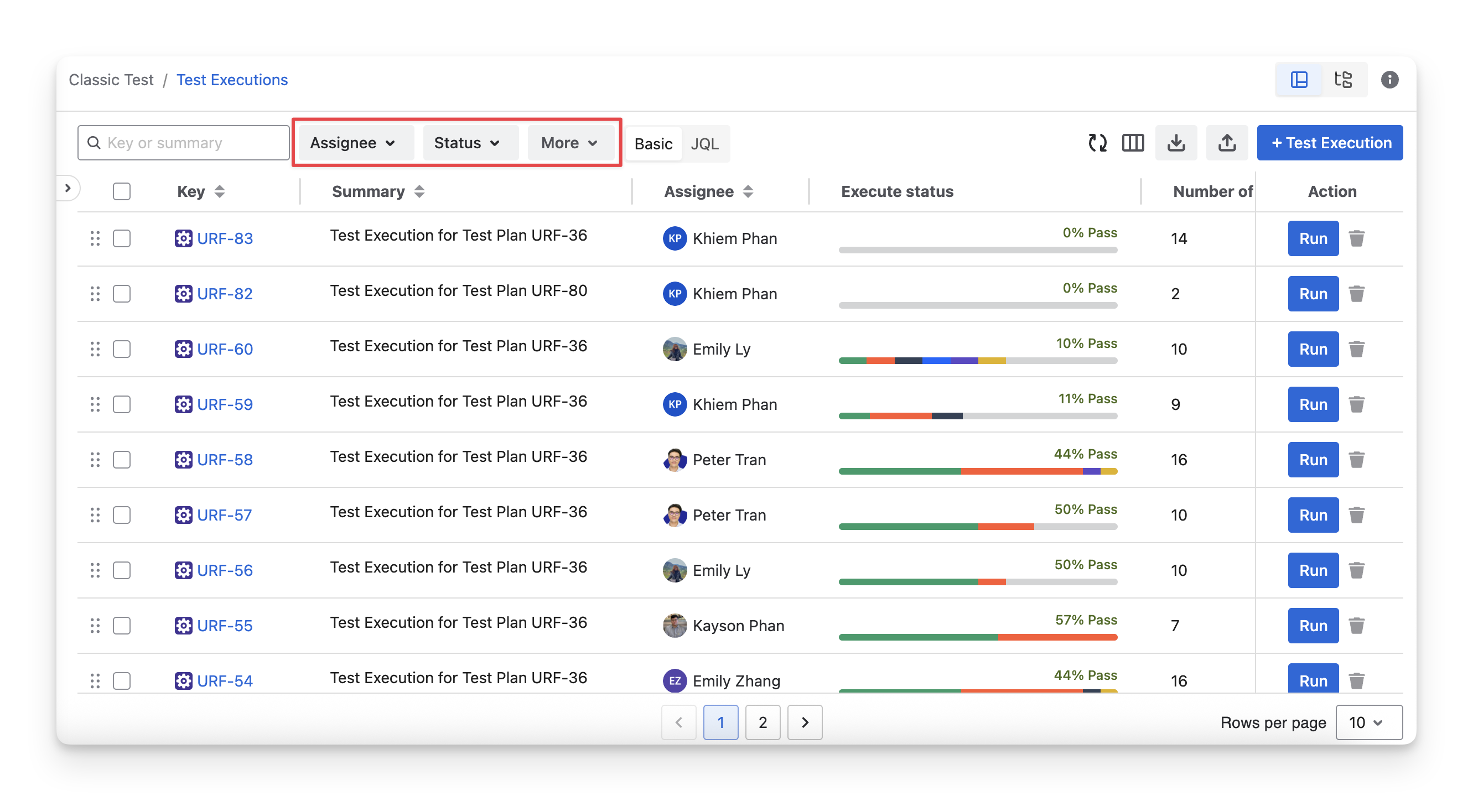
Task: Click the URF-58 execute status progress bar
Action: click(x=977, y=472)
